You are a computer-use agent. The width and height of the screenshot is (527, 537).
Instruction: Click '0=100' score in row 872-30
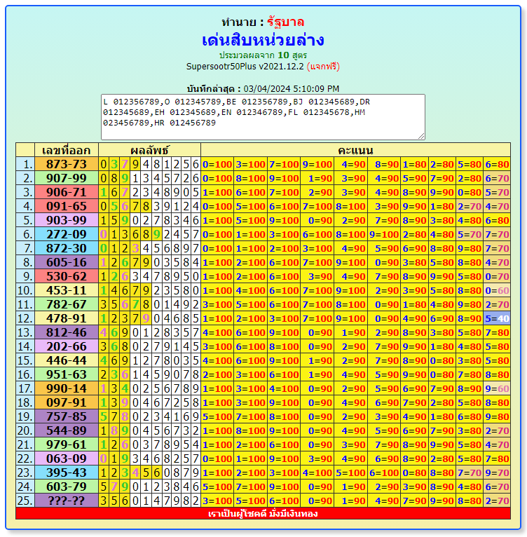point(217,249)
